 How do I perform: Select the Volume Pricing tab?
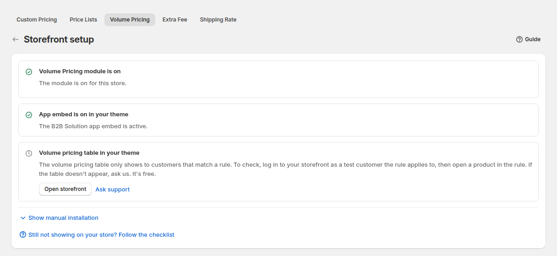click(130, 20)
